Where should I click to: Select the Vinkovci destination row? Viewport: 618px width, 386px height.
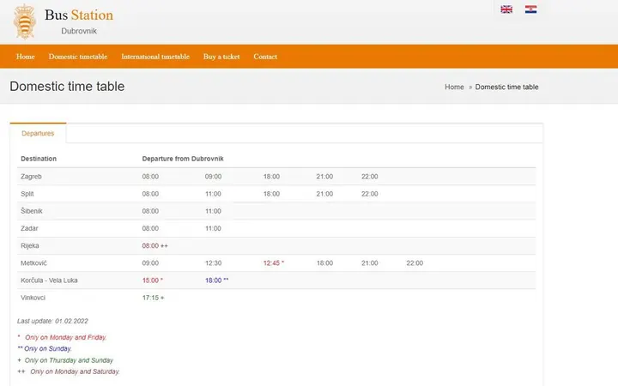pos(276,298)
